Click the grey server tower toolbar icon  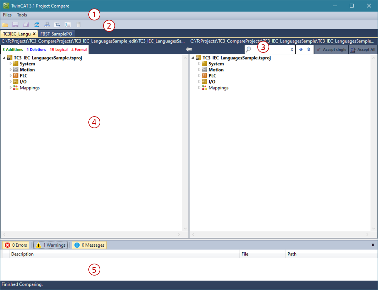click(79, 25)
